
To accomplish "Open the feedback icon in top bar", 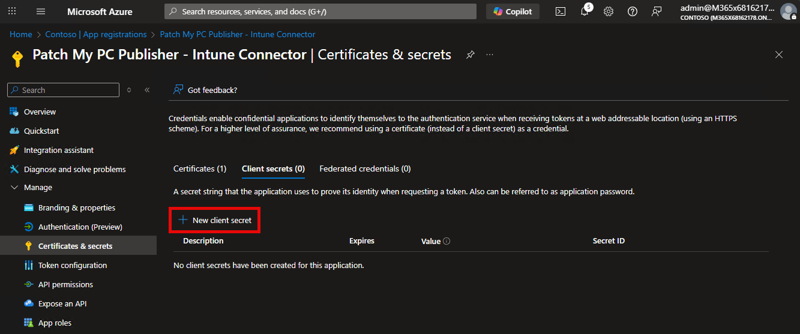I will [x=657, y=11].
